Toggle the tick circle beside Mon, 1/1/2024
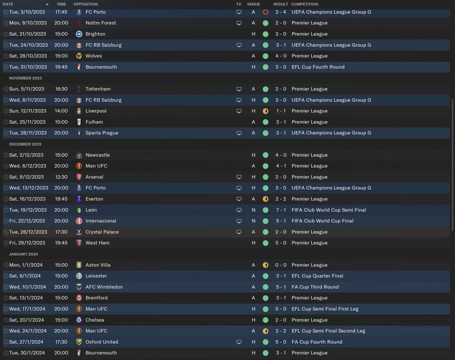 click(6, 265)
